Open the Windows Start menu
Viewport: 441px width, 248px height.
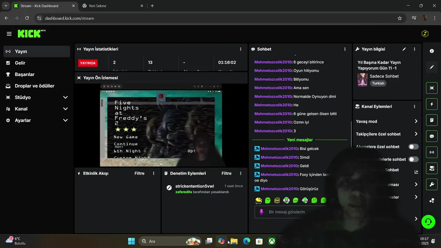[x=131, y=241]
